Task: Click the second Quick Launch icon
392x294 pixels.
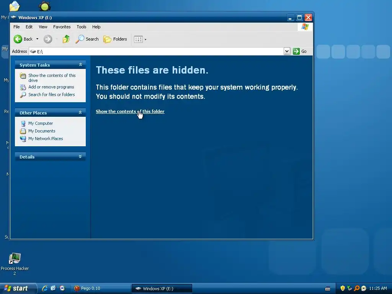Action: pos(53,289)
